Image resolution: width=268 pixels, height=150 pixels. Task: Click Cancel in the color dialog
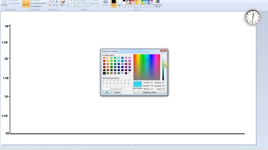coord(117,92)
